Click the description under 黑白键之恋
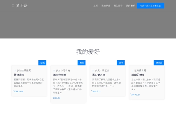Image resolution: width=176 pixels, height=132 pixels. [106, 83]
